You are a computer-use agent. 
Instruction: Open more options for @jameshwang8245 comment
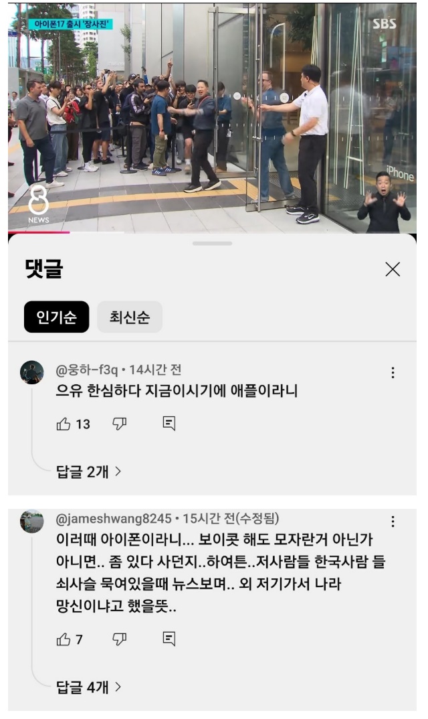(x=393, y=522)
